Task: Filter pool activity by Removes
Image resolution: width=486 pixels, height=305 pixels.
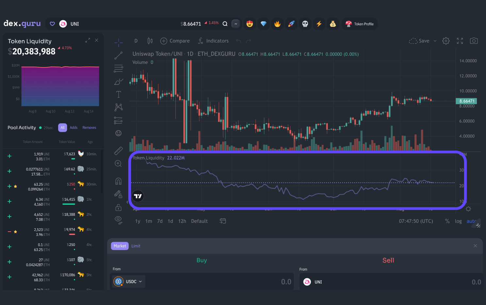Action: 89,128
